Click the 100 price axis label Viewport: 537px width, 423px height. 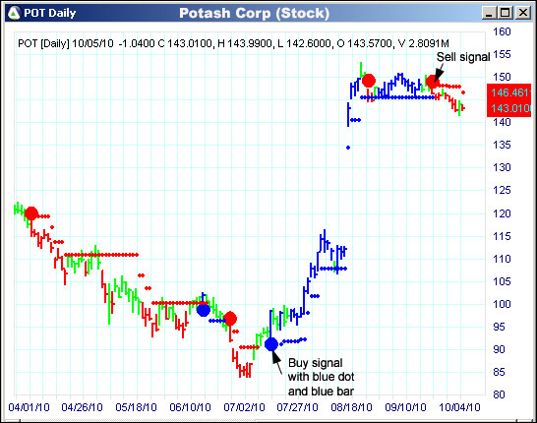pos(502,304)
